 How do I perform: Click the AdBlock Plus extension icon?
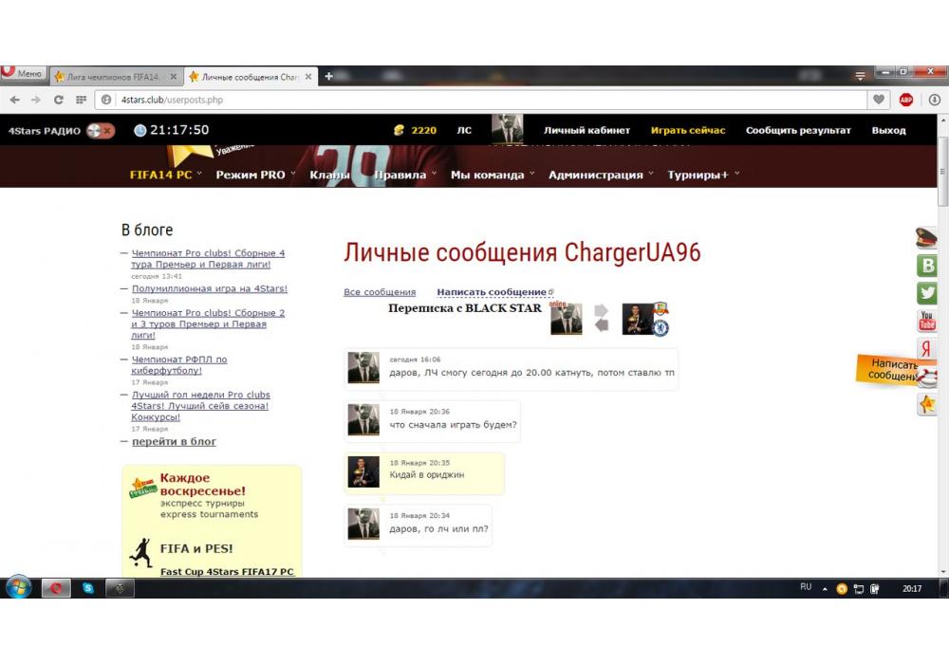point(905,100)
